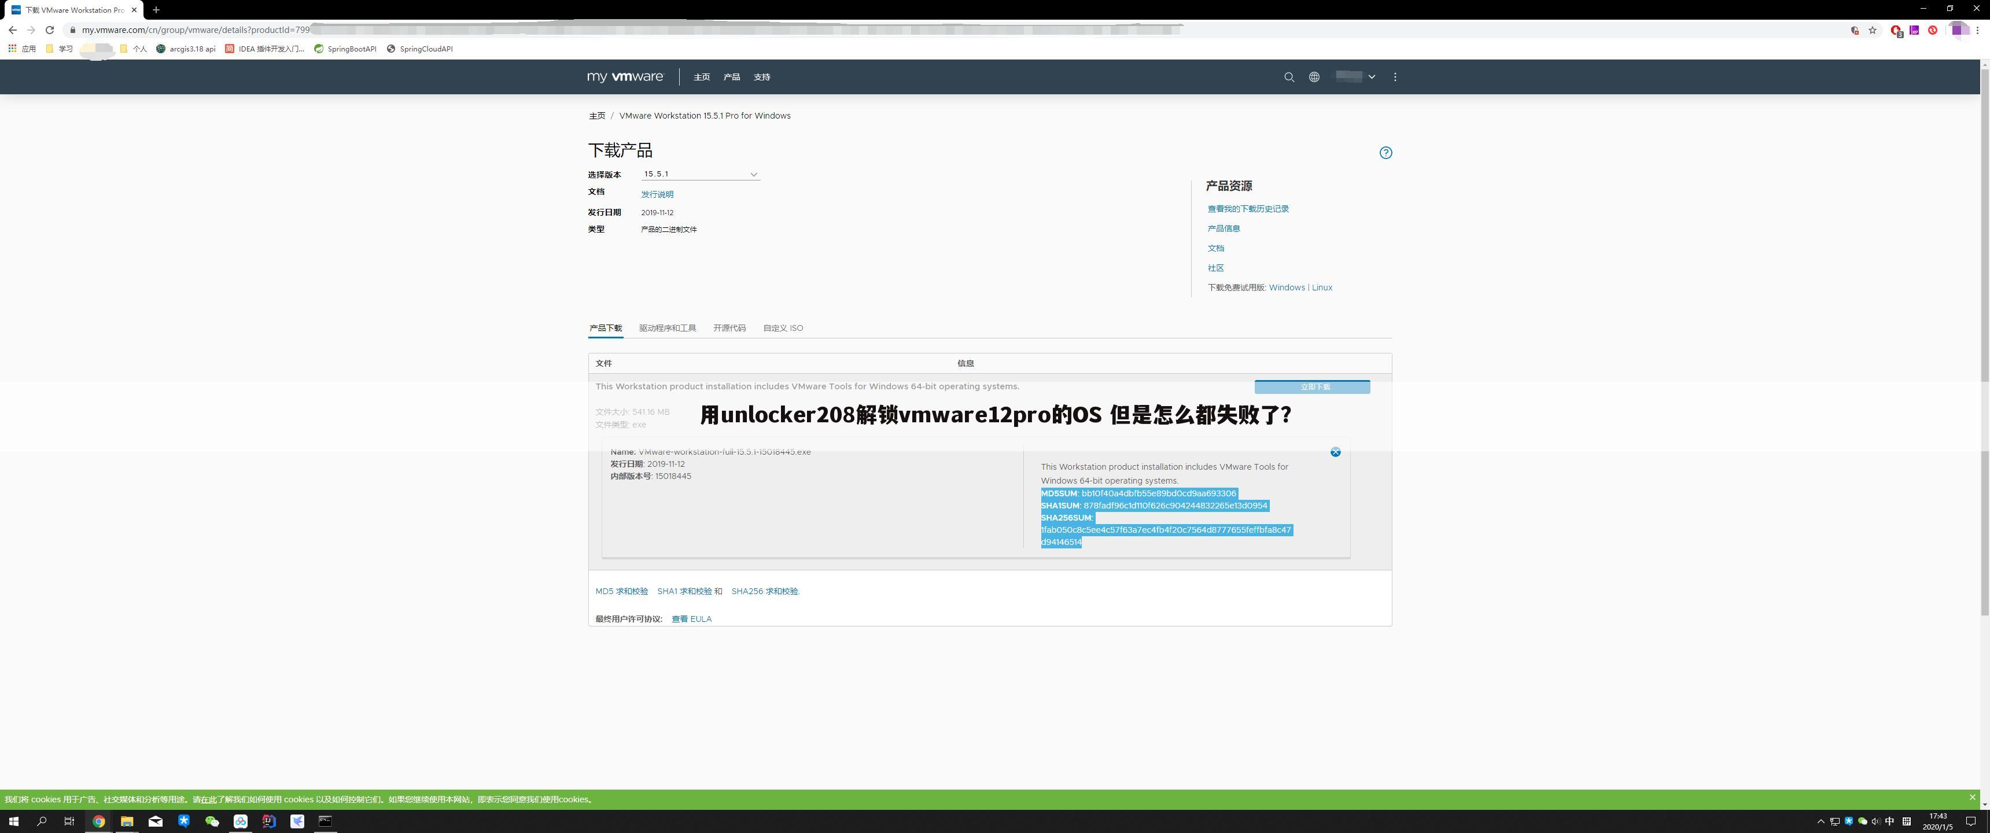Open Task View on the taskbar
Viewport: 1990px width, 833px height.
pos(69,821)
